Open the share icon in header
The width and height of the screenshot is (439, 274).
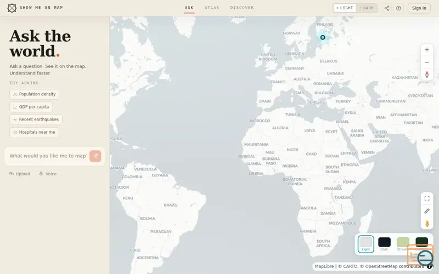(x=387, y=8)
